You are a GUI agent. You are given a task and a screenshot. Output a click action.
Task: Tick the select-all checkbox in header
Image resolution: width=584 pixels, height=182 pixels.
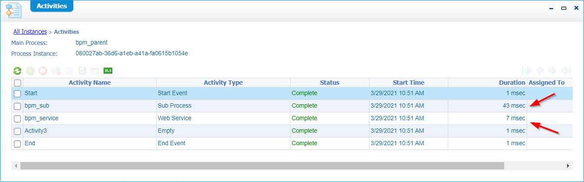pos(17,83)
